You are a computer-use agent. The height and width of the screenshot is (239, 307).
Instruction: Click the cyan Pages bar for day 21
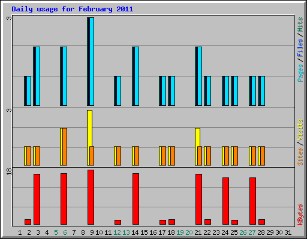(200, 76)
